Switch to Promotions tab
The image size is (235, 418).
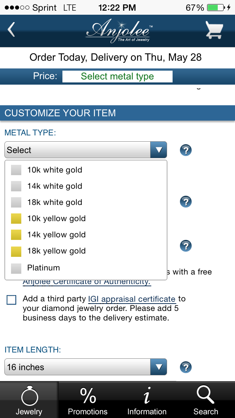click(87, 400)
